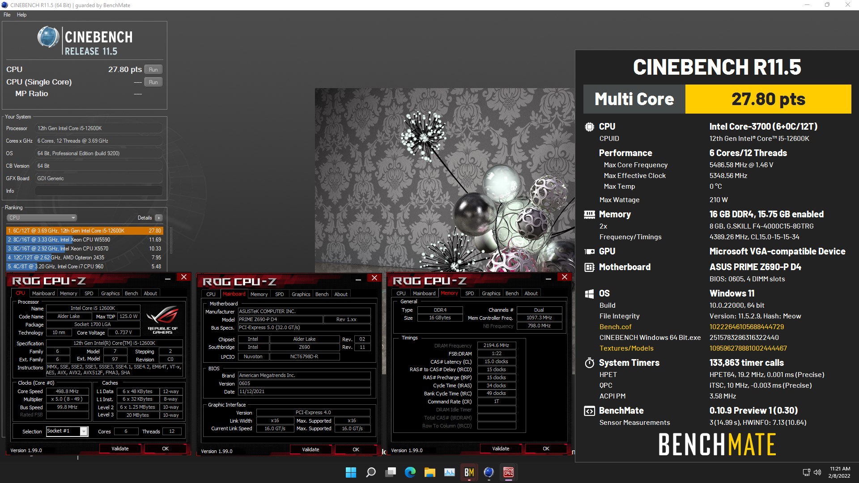Minimize the first ROG CPU-Z window
Screen dimensions: 859x483
(x=168, y=278)
